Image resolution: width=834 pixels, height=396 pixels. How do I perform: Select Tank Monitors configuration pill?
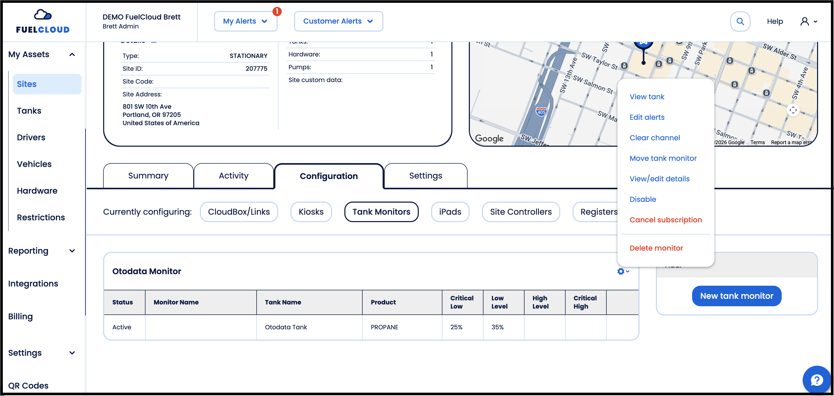381,212
